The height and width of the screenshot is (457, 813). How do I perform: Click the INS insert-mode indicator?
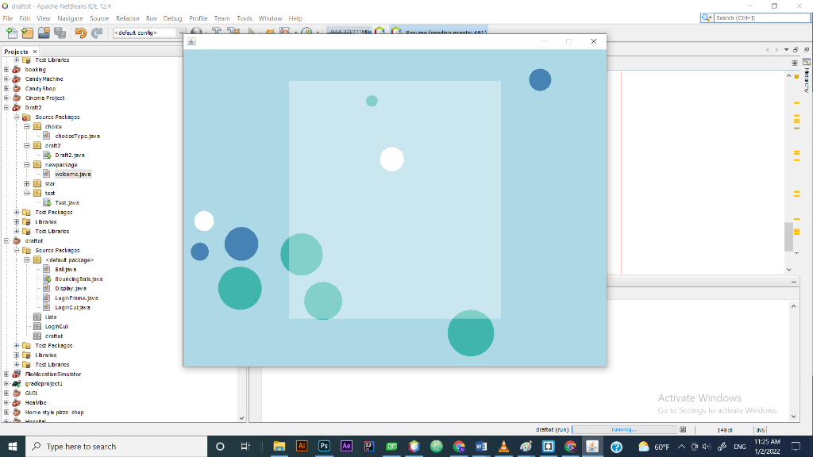click(x=760, y=428)
